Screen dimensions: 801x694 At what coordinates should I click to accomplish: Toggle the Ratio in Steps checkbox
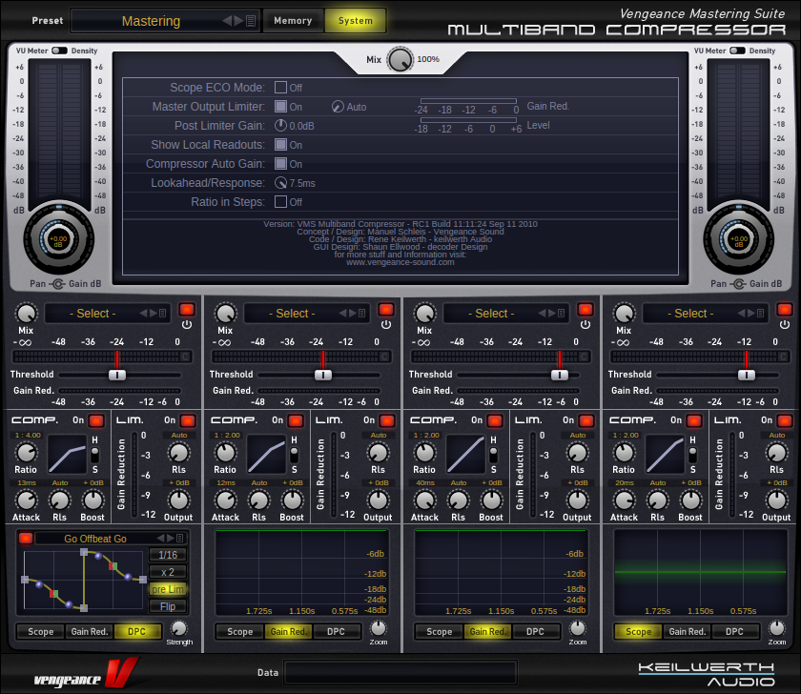click(281, 202)
